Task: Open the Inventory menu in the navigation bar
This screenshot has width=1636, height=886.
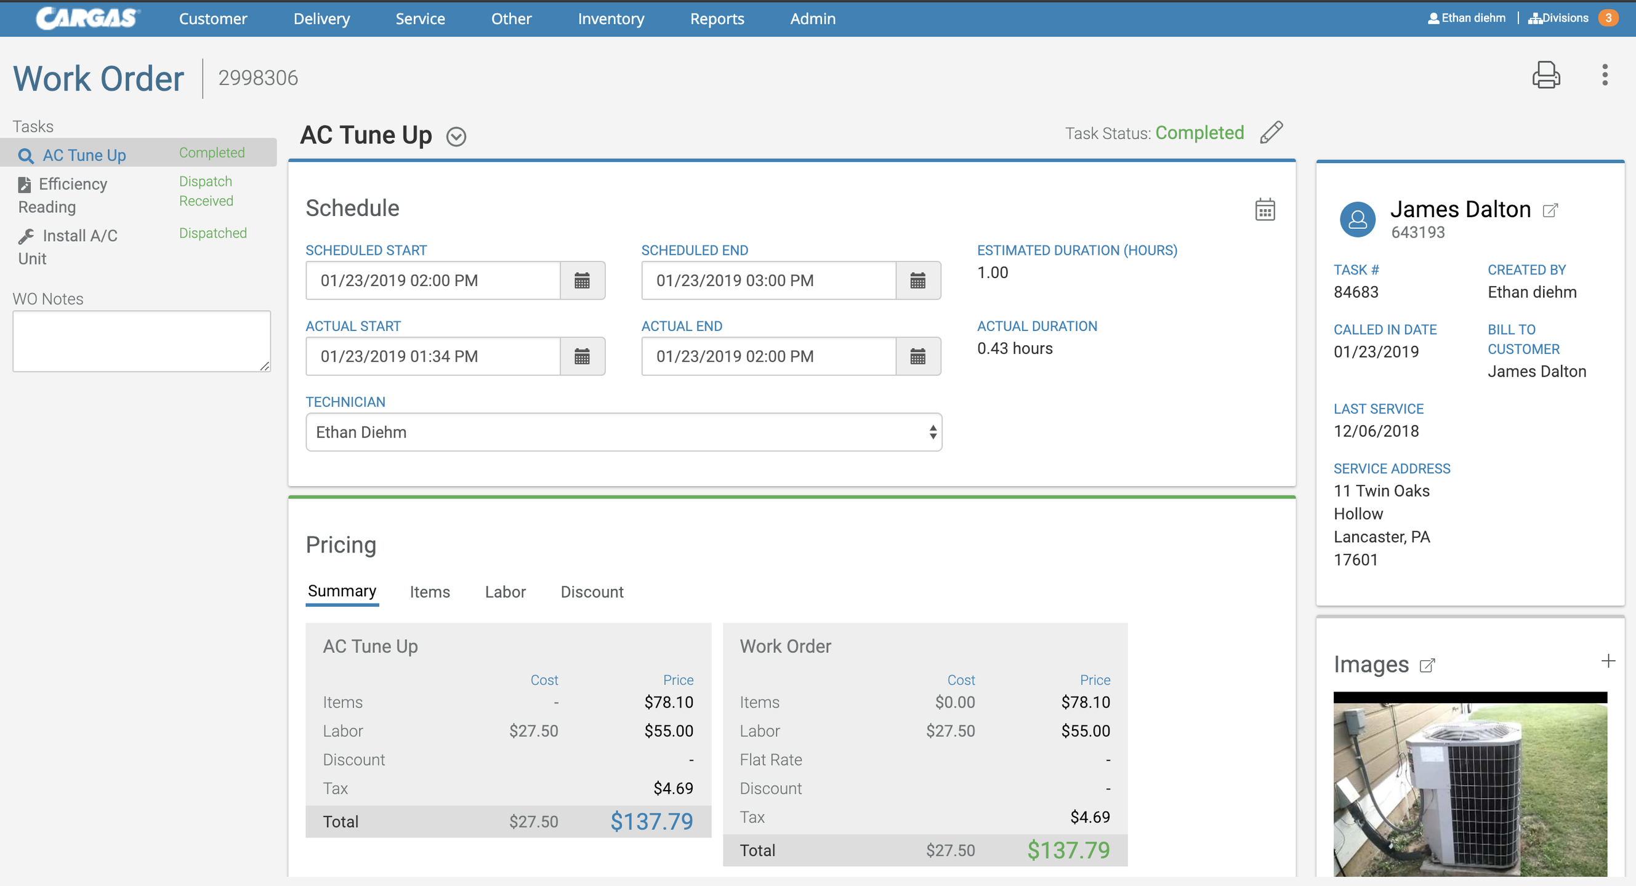Action: [x=610, y=18]
